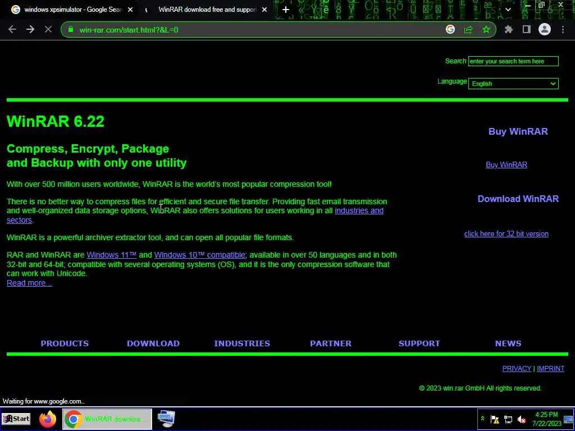Open the Chrome profile avatar

(x=545, y=30)
